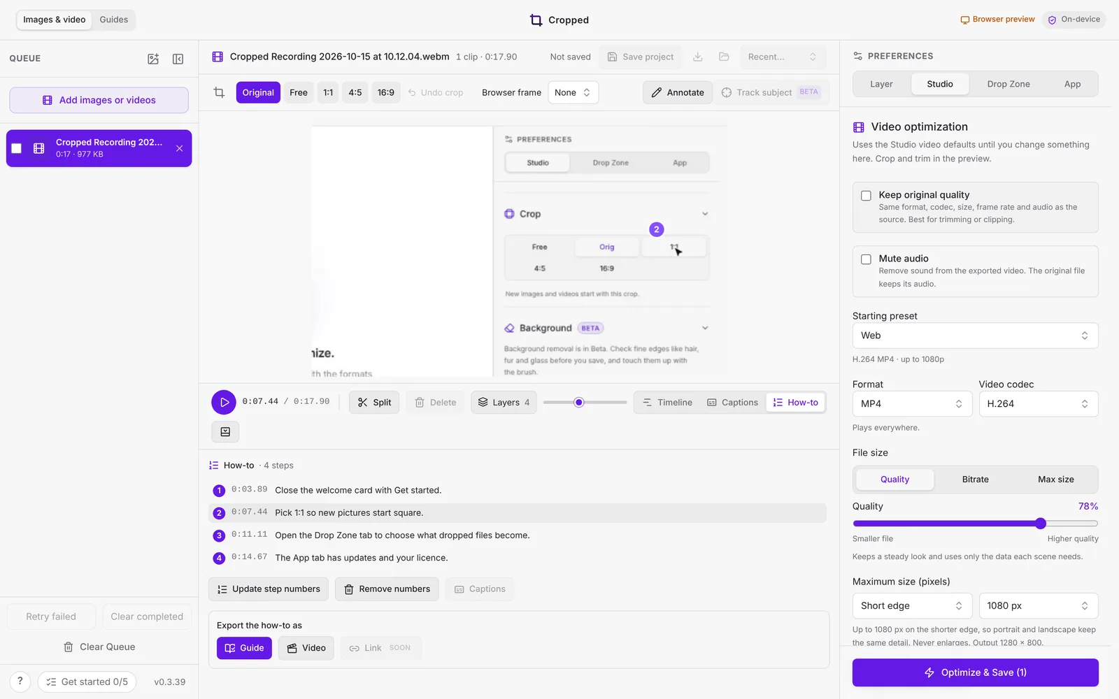
Task: Switch to the Layer preferences tab
Action: point(881,84)
